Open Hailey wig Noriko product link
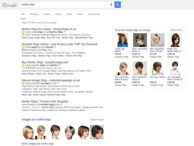Viewport: 194px width, 146px height. coord(174,50)
